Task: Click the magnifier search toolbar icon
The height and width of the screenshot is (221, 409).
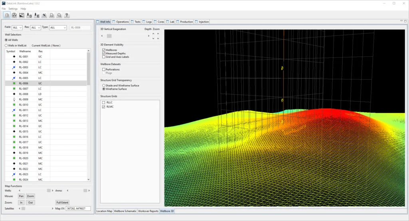Action: pyautogui.click(x=59, y=15)
